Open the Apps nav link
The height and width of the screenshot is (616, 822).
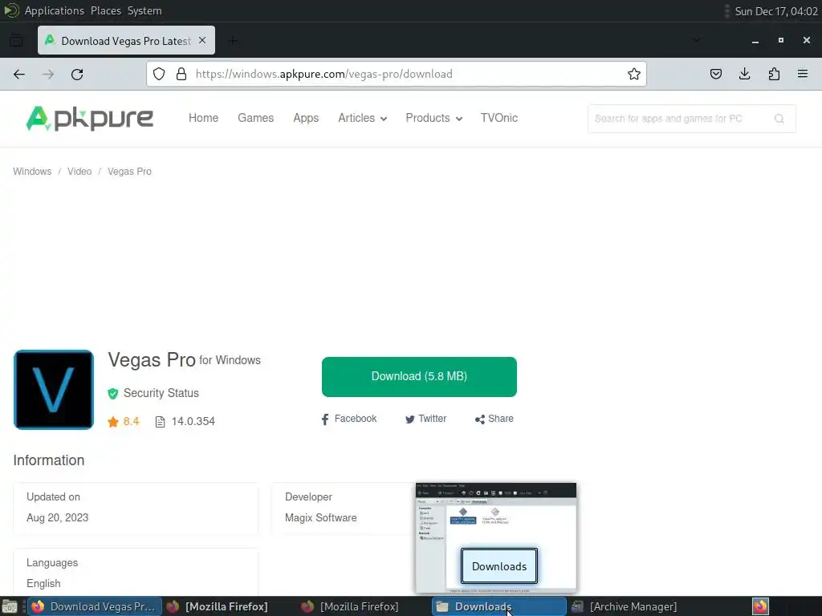306,118
